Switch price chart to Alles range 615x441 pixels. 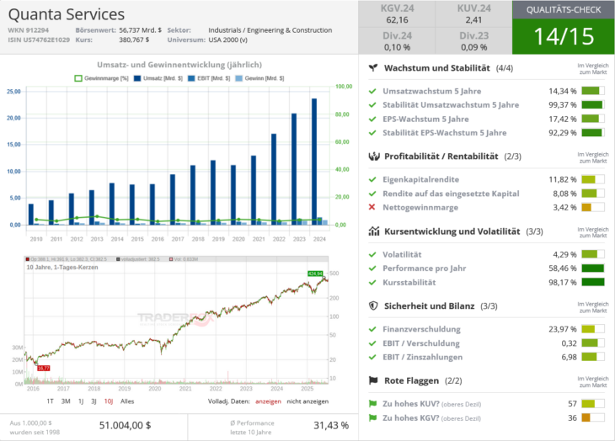pyautogui.click(x=127, y=401)
